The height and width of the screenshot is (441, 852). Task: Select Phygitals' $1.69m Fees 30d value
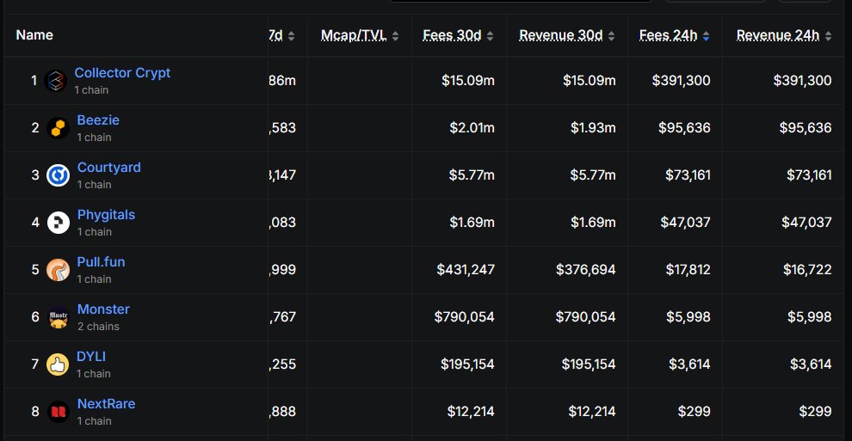pyautogui.click(x=472, y=222)
